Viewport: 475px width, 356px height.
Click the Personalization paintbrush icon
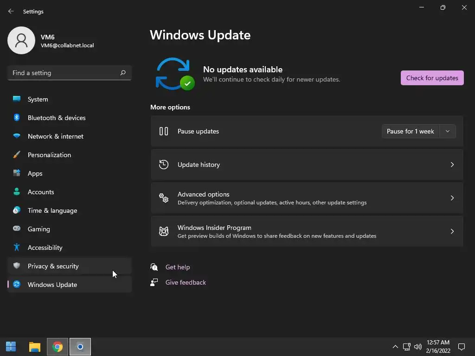coord(17,155)
